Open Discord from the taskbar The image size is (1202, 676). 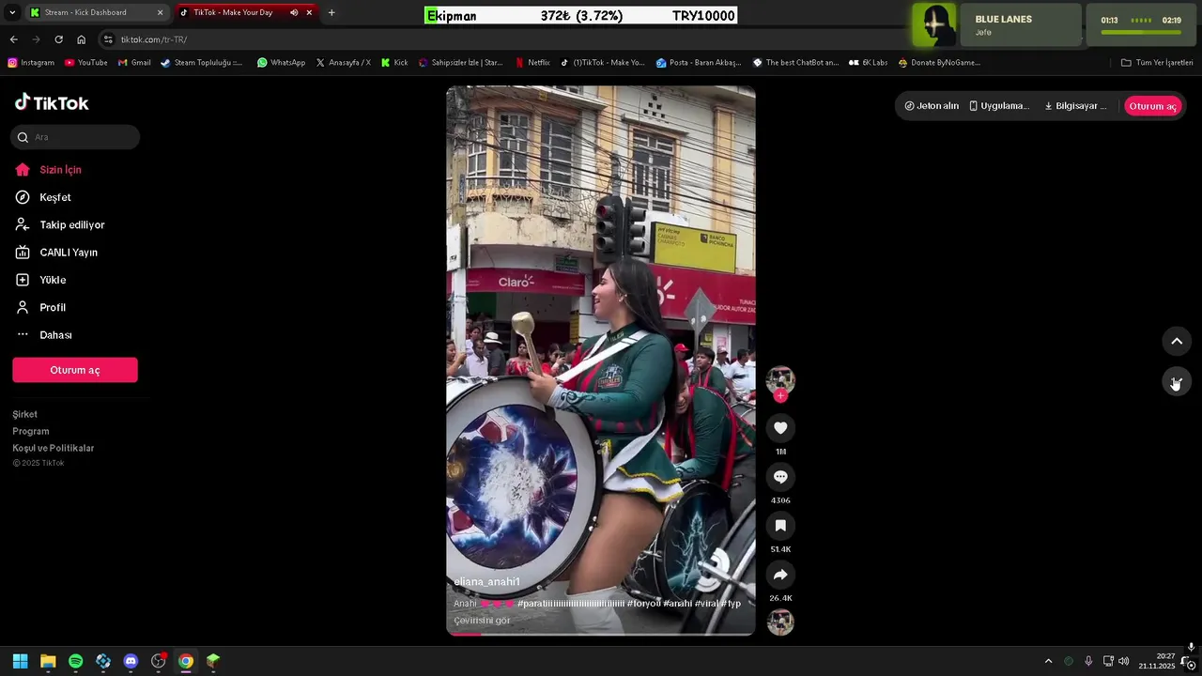131,661
